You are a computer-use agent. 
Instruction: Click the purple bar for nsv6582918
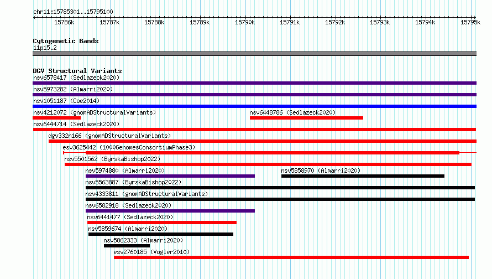pyautogui.click(x=170, y=211)
